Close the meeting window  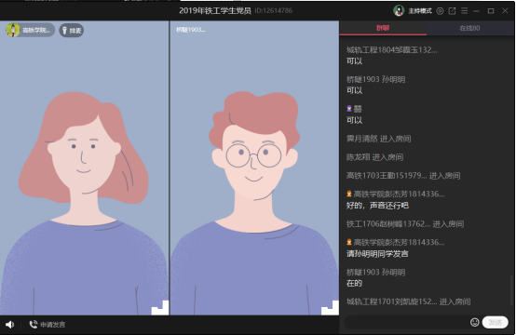[505, 11]
